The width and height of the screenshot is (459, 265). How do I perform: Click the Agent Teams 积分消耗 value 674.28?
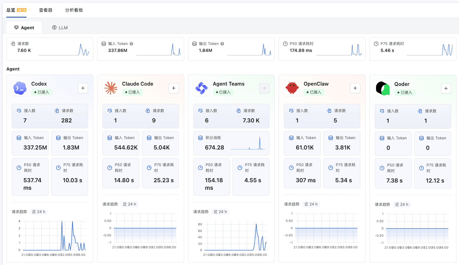[x=215, y=148]
